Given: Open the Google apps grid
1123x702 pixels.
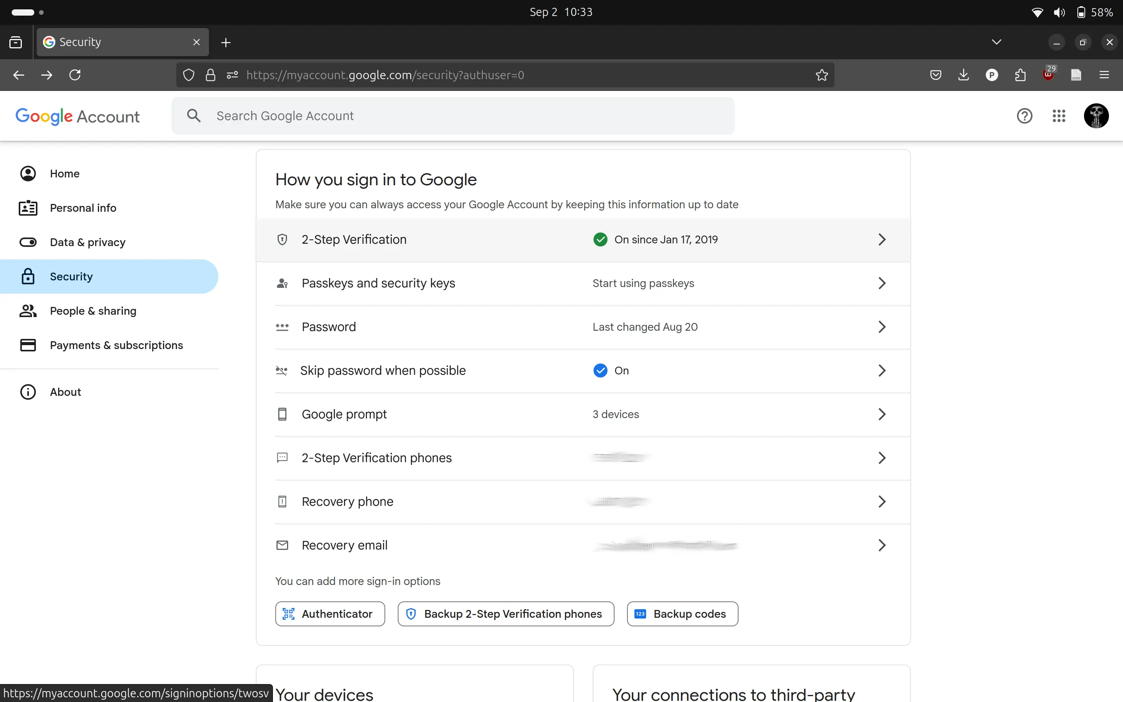Looking at the screenshot, I should coord(1059,115).
